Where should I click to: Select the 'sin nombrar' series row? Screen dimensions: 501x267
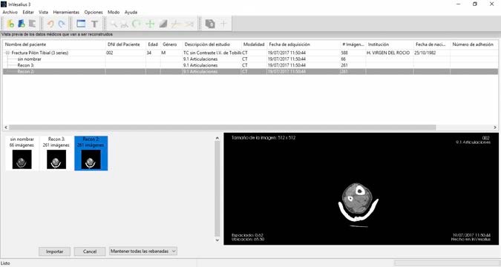(250, 59)
